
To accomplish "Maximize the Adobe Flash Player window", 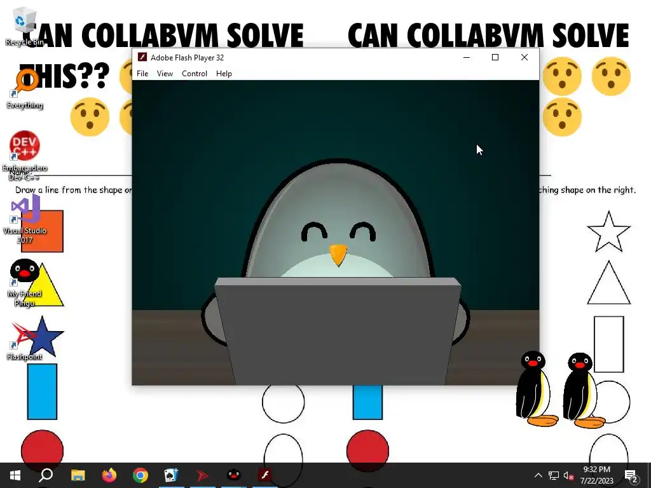I will tap(495, 57).
